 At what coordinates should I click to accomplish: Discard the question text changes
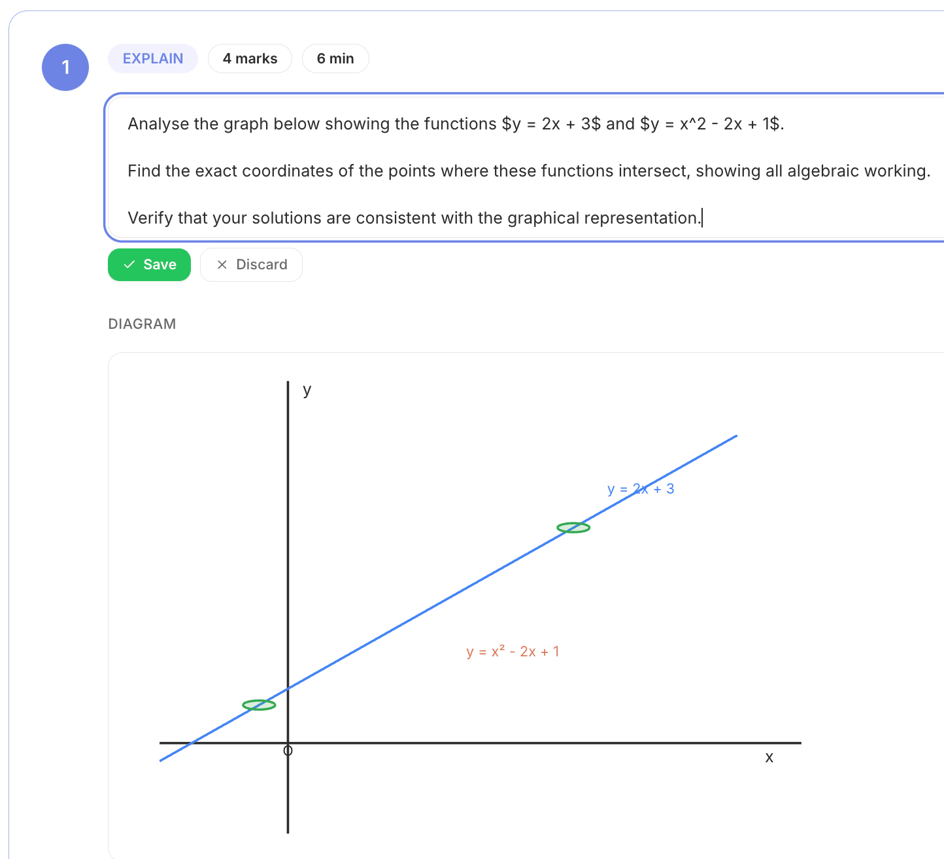coord(251,265)
